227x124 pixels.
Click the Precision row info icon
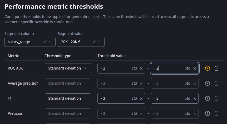point(207,113)
